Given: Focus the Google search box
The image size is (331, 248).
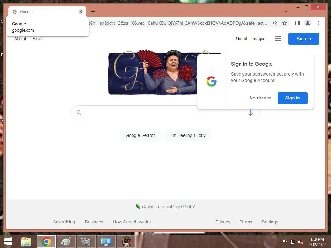Looking at the screenshot, I should pyautogui.click(x=165, y=113).
